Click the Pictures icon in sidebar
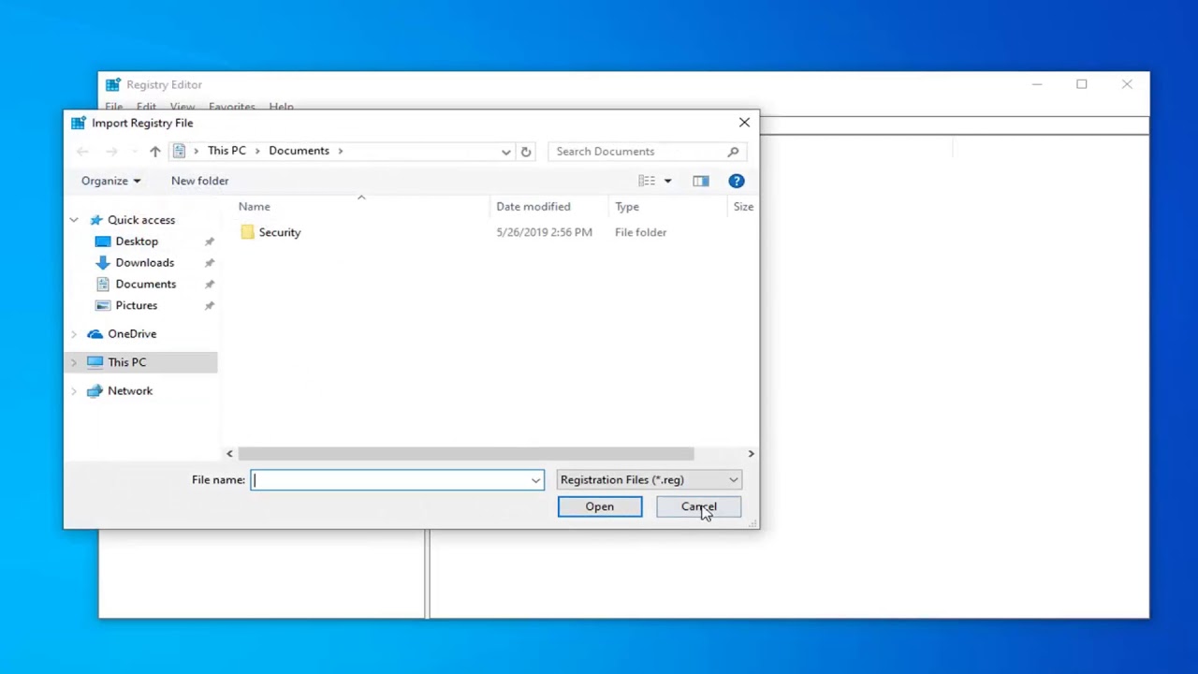 (x=103, y=305)
